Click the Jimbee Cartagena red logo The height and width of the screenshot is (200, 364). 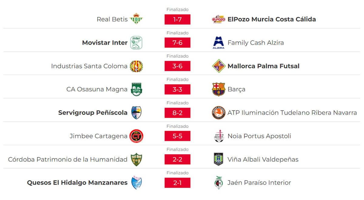pyautogui.click(x=136, y=136)
